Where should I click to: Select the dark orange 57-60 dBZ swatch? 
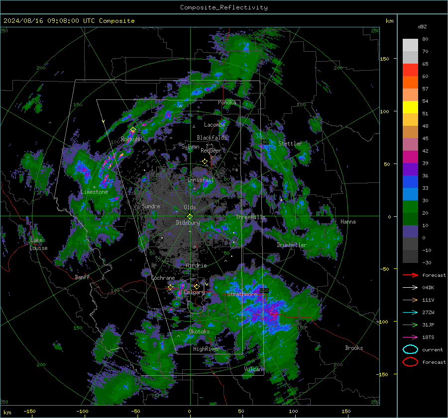click(x=410, y=83)
